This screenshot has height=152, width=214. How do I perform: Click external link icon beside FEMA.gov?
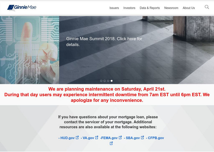coord(120,137)
